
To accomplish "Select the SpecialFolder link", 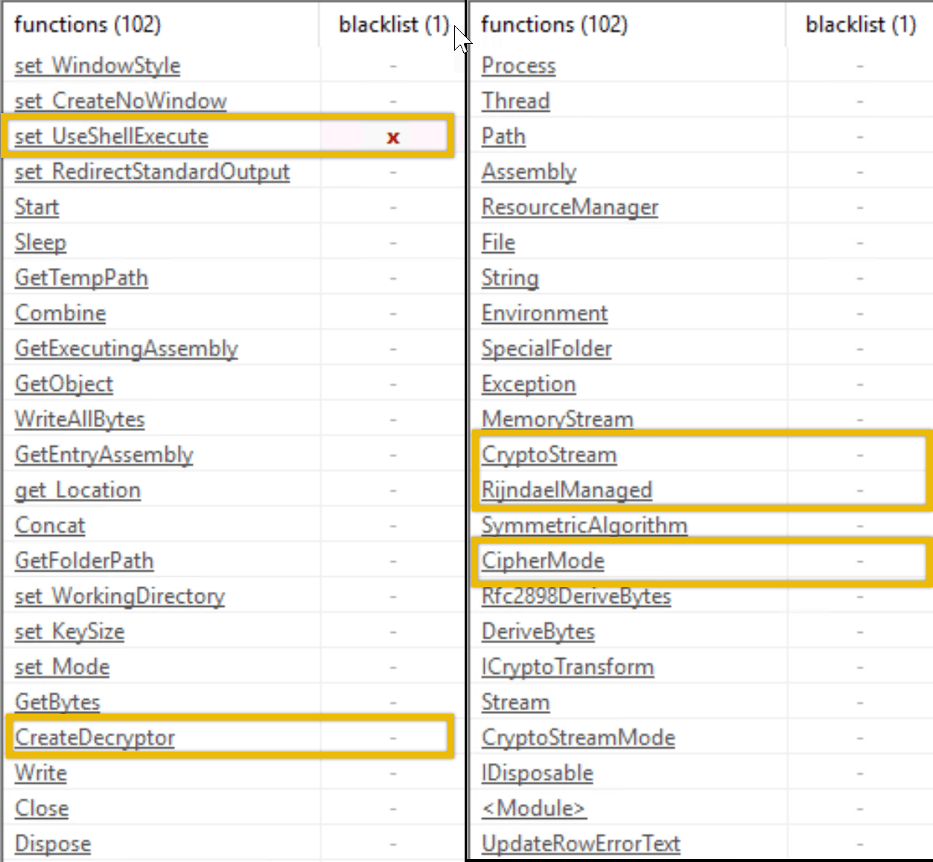I will pos(546,348).
